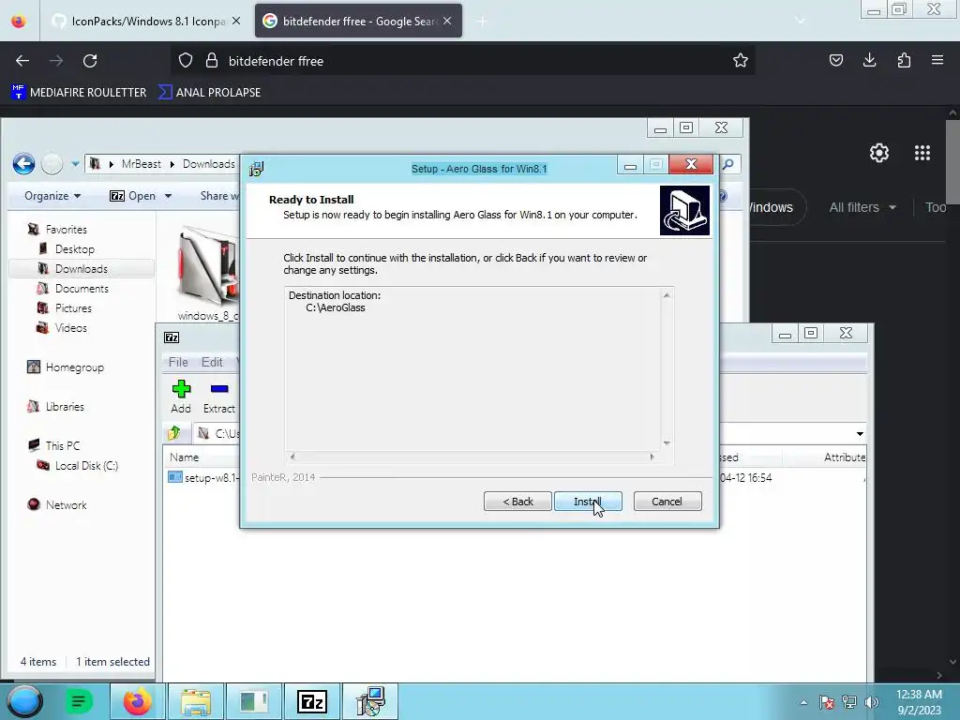Click Open with 7z in Explorer toolbar
This screenshot has width=960, height=720.
(132, 196)
